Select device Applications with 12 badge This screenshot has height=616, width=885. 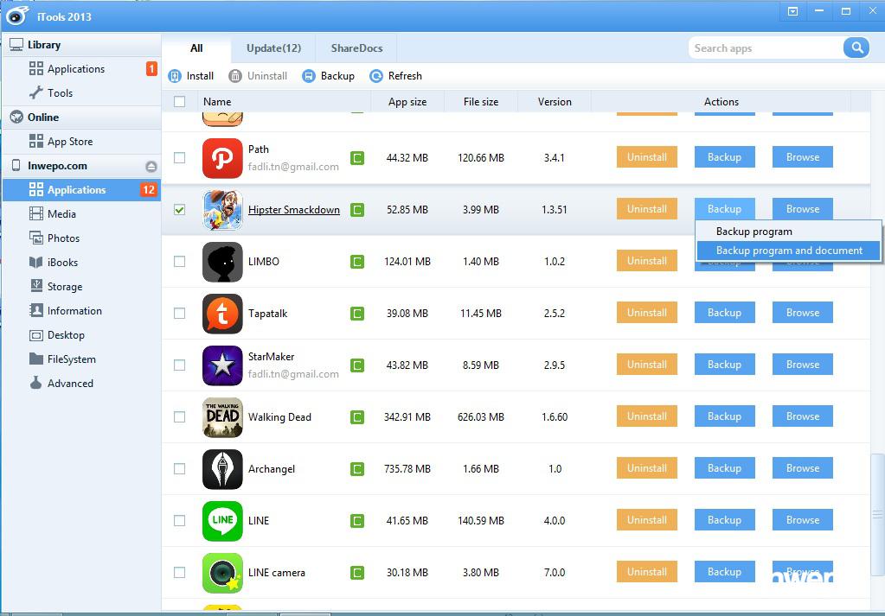pos(82,190)
